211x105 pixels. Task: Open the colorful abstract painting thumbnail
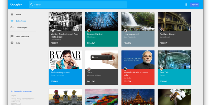(x=102, y=97)
